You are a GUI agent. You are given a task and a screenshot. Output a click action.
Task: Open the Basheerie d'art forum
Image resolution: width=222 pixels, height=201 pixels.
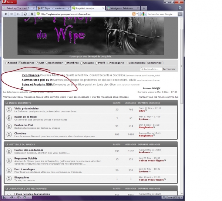pyautogui.click(x=24, y=125)
